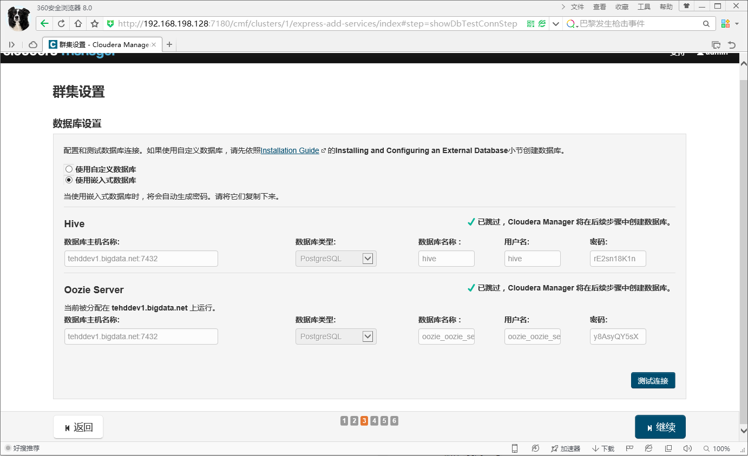The width and height of the screenshot is (748, 456).
Task: Jump to wizard step 1
Action: (344, 421)
